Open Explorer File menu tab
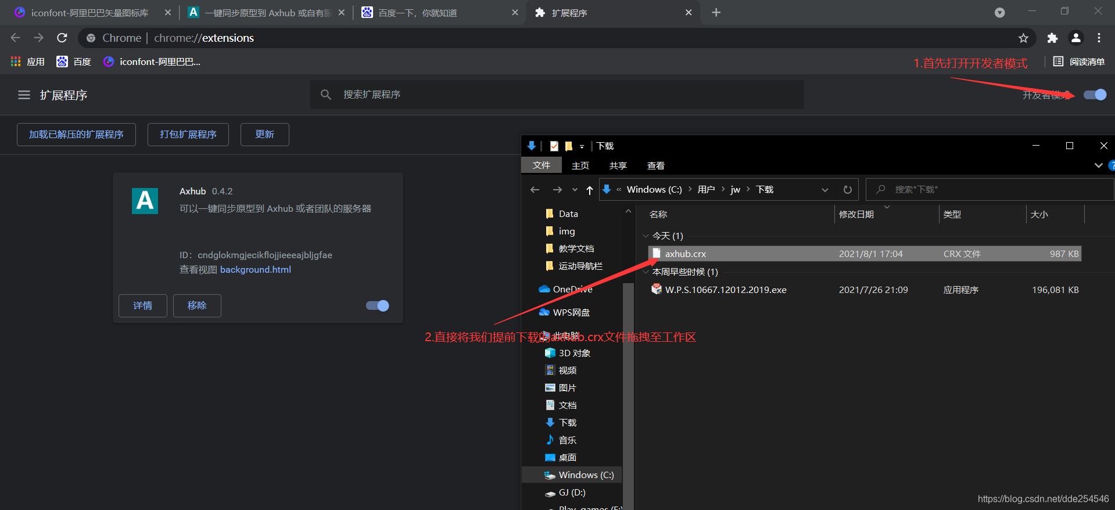 click(542, 165)
